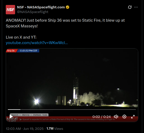Open video settings gear

(x=124, y=117)
